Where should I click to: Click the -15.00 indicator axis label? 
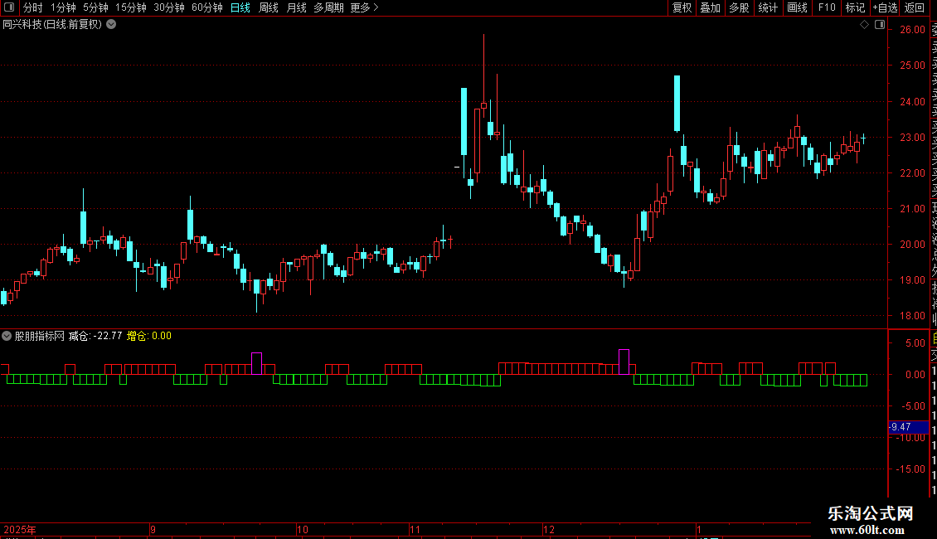[910, 469]
